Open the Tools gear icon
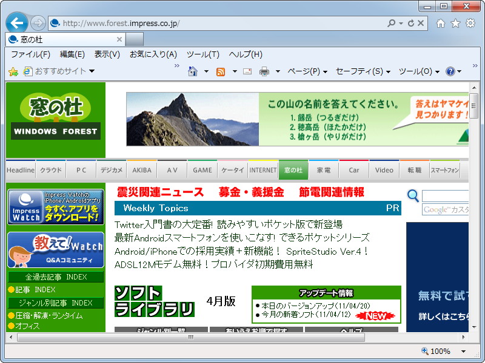The image size is (485, 363). [x=470, y=23]
